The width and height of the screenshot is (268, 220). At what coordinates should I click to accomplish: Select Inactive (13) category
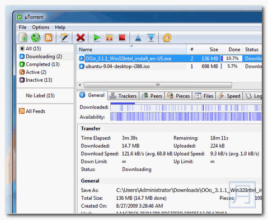click(36, 80)
